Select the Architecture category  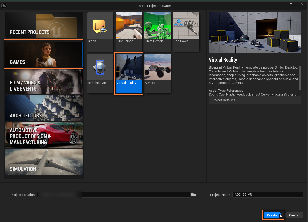(x=44, y=108)
